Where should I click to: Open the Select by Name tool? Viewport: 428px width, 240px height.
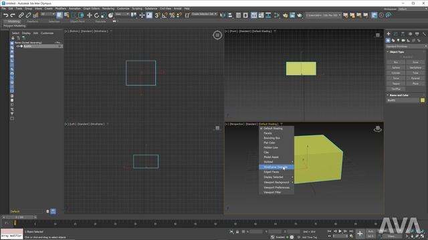pos(66,15)
